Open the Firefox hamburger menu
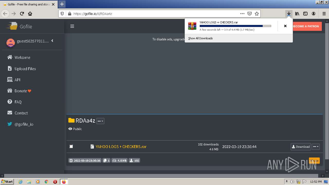The image size is (329, 185). pyautogui.click(x=324, y=14)
